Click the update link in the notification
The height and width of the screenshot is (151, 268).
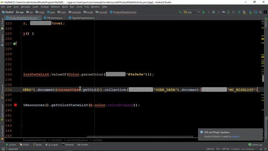235,136
